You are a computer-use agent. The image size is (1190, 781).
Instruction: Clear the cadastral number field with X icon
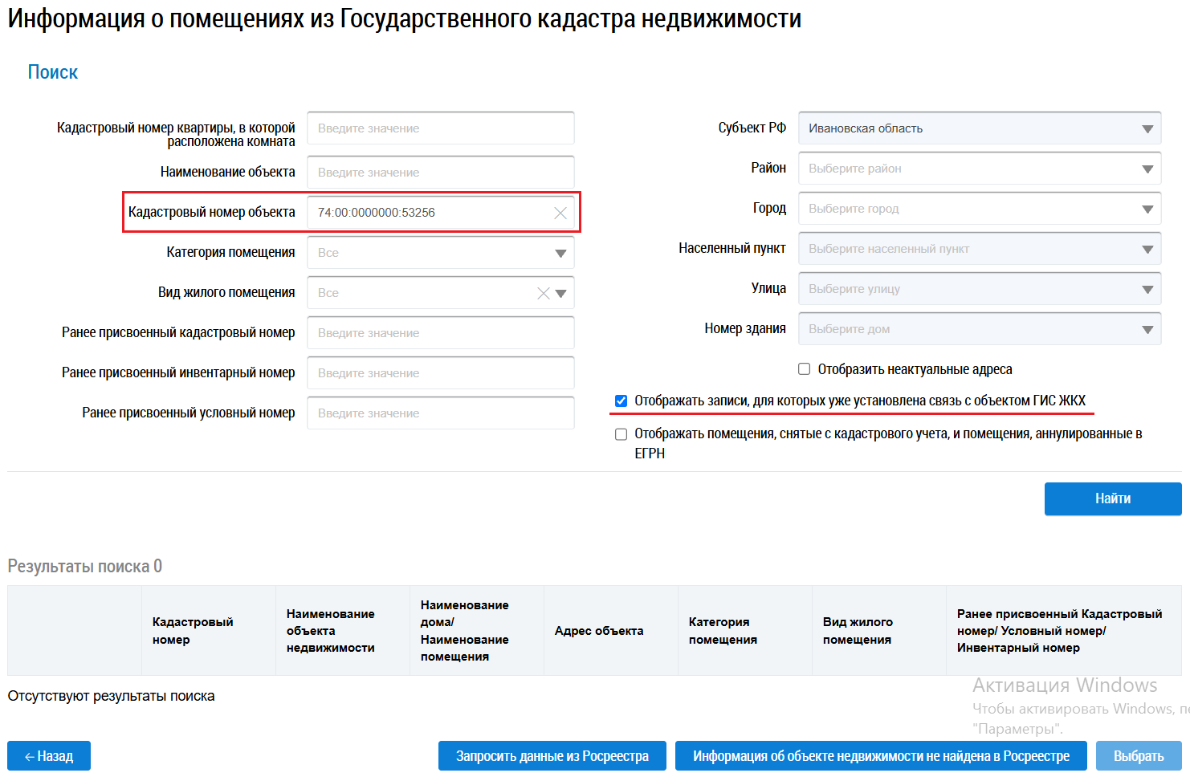(560, 213)
